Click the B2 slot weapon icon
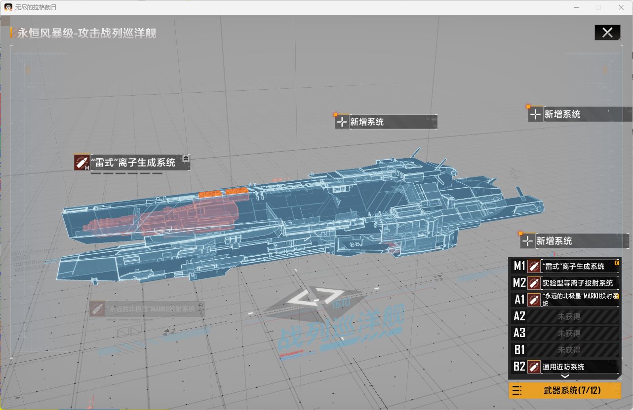The image size is (633, 410). click(x=533, y=367)
